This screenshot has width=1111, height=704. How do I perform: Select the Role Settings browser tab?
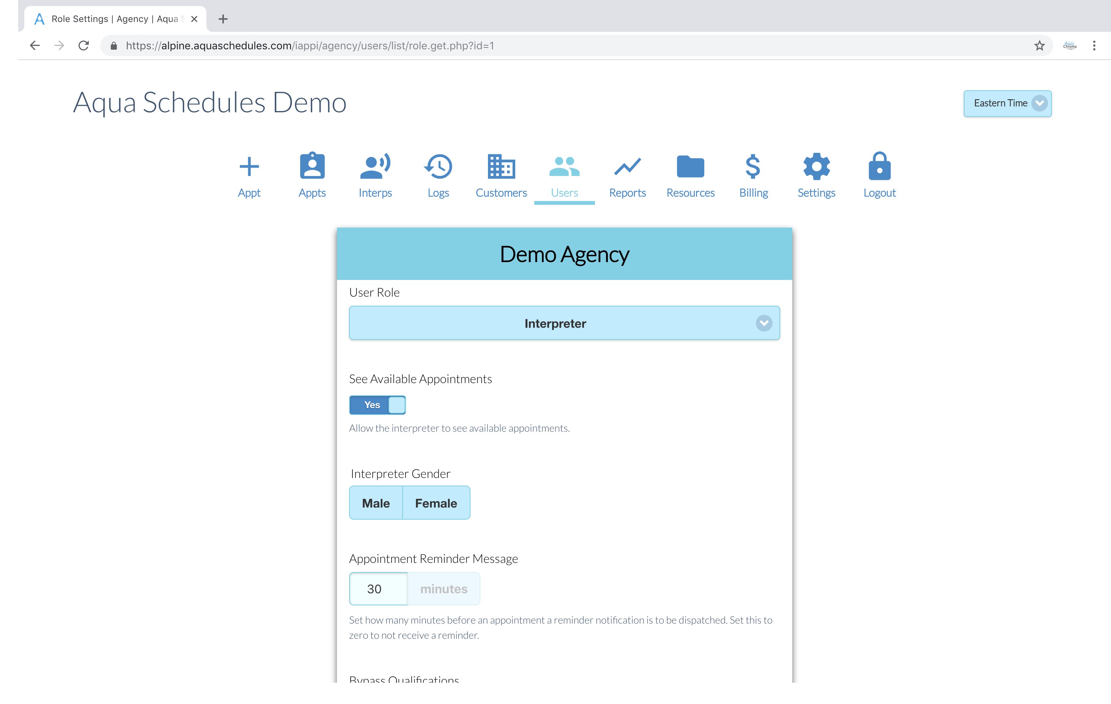pyautogui.click(x=115, y=19)
